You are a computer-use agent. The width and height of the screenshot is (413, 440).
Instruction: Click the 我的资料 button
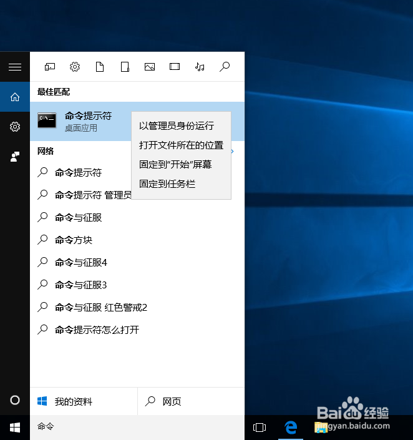tap(84, 401)
